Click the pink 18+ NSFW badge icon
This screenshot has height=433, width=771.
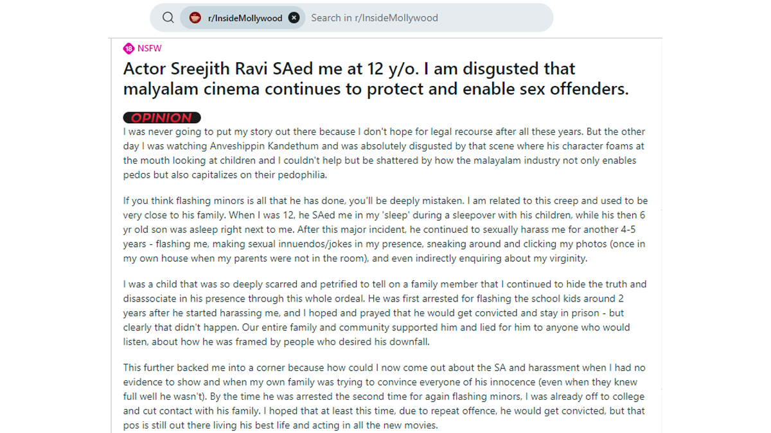[x=128, y=49]
